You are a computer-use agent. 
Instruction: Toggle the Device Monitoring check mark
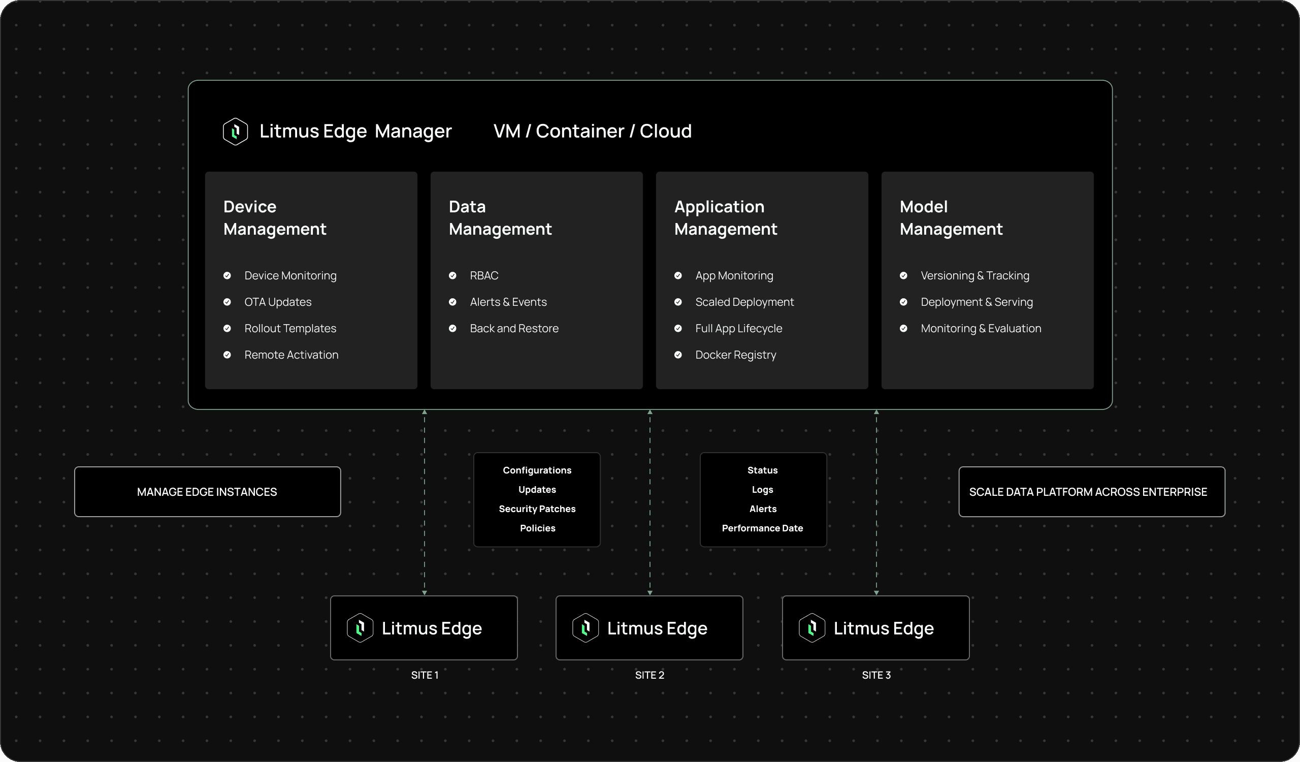[x=227, y=275]
